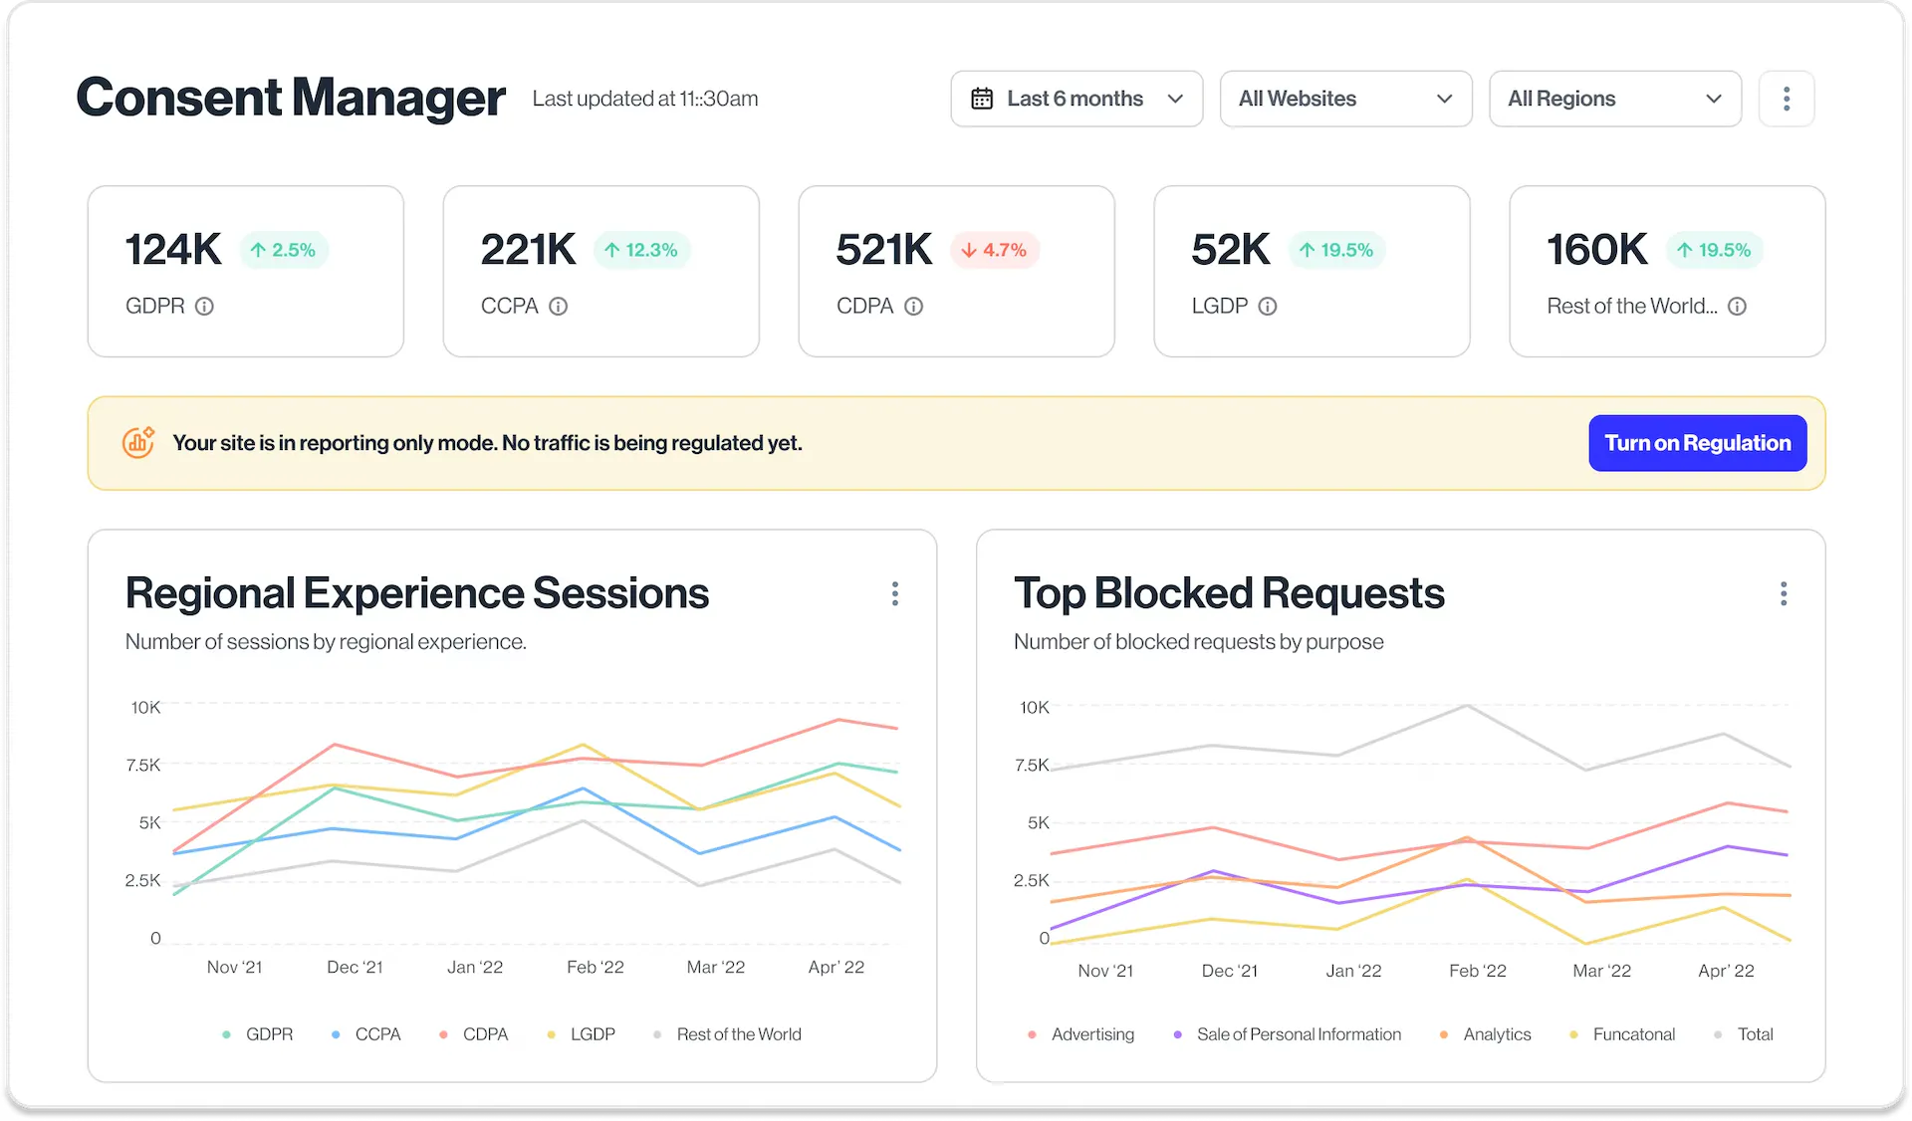The height and width of the screenshot is (1121, 1912).
Task: Expand the All Regions dropdown
Action: 1614,99
